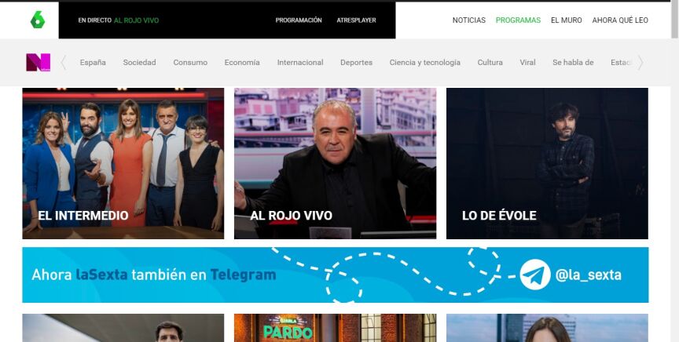Open the pink N news logo
The width and height of the screenshot is (679, 342).
[x=38, y=63]
